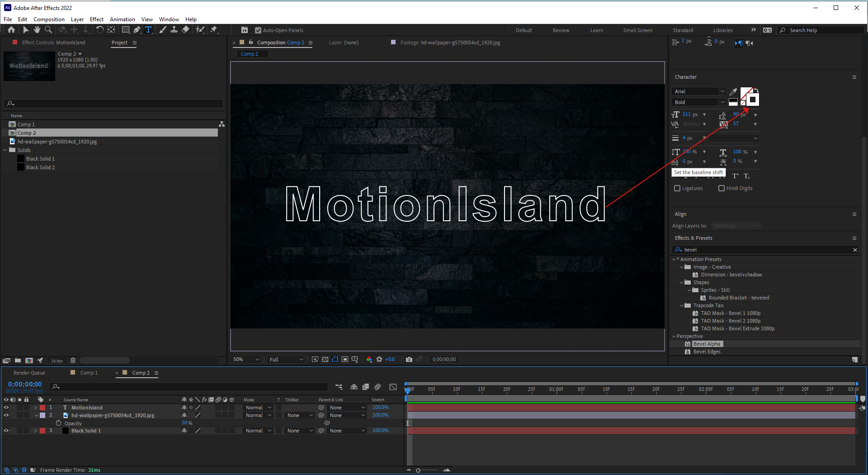Switch to the Comp 1 timeline tab
The height and width of the screenshot is (475, 868).
coord(89,373)
